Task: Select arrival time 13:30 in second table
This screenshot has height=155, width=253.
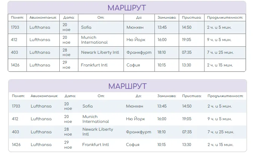Action: pyautogui.click(x=187, y=145)
